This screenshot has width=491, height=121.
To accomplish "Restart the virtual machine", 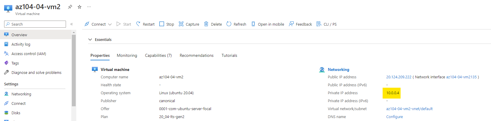I will tap(145, 24).
